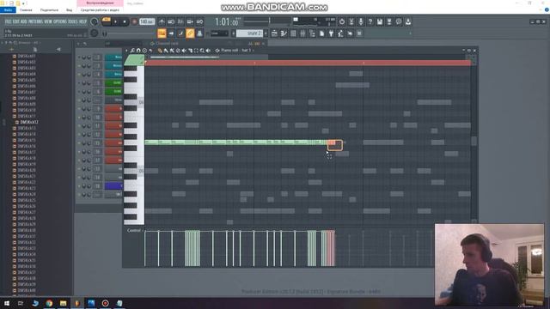Screen dimensions: 550x309
Task: Open the Browser 'All' header menu
Action: tap(28, 43)
